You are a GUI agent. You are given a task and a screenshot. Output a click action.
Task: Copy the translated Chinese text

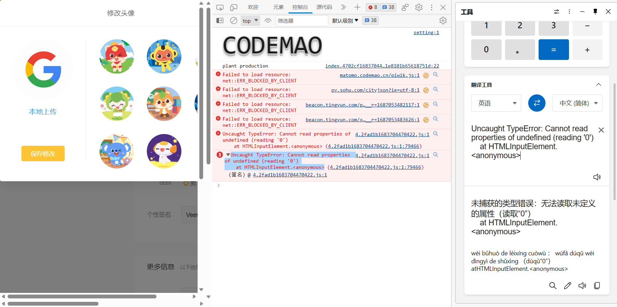click(x=597, y=286)
